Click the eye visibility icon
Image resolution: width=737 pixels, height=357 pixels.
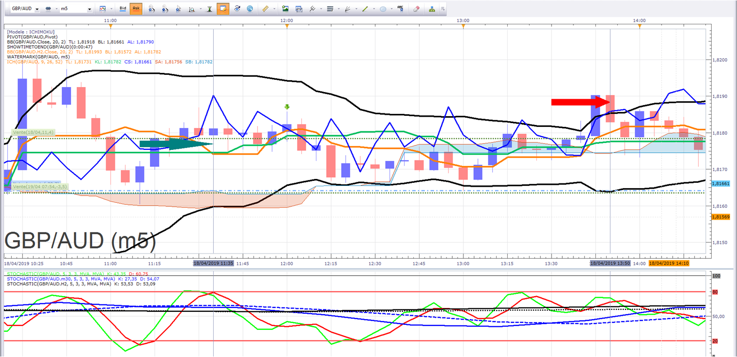(x=237, y=9)
